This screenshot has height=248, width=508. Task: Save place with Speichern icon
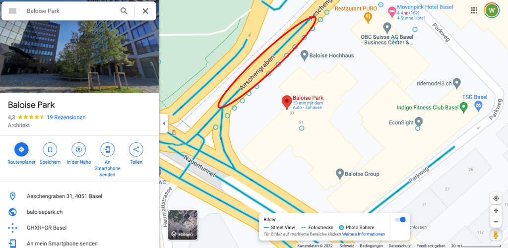[50, 150]
